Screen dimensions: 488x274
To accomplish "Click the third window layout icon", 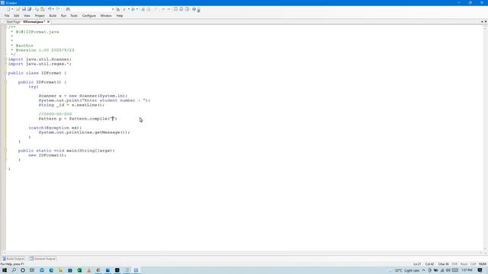I will click(x=187, y=9).
